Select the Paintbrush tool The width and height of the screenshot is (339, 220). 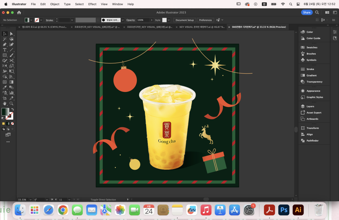pos(12,55)
